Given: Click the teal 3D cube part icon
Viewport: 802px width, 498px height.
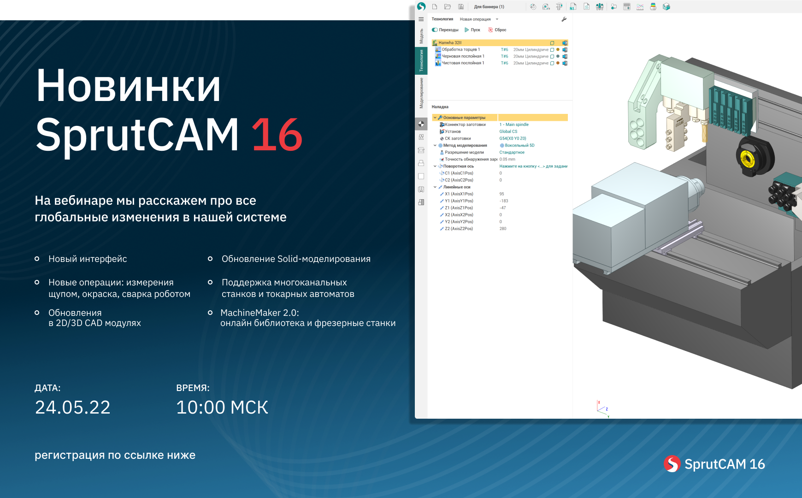Looking at the screenshot, I should point(666,6).
